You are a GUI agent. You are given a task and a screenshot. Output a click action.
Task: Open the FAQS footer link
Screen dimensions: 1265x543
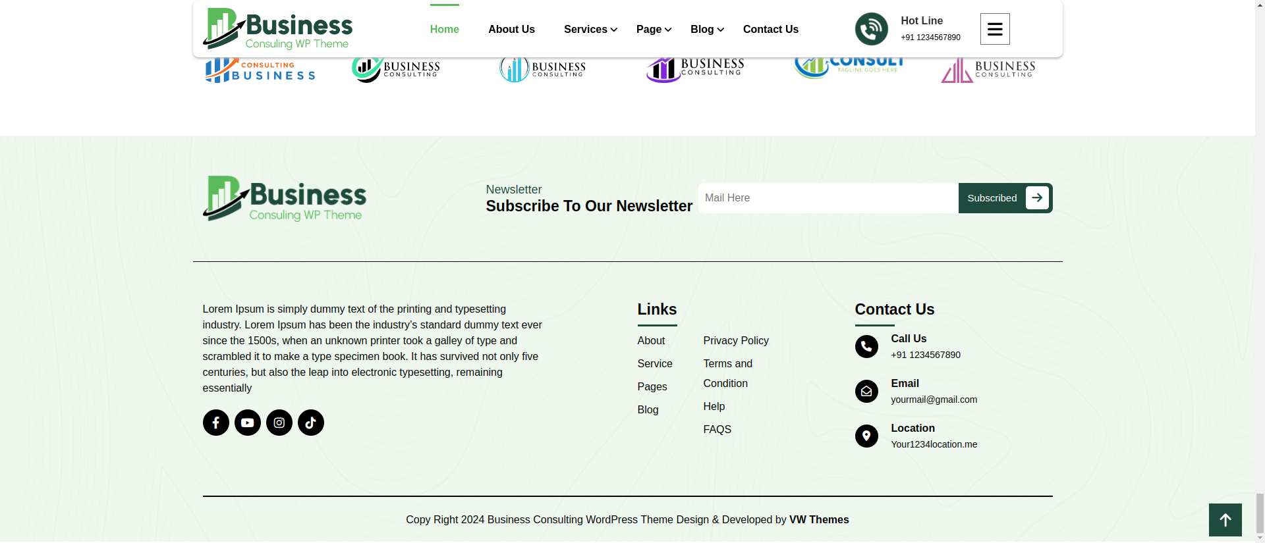point(717,429)
